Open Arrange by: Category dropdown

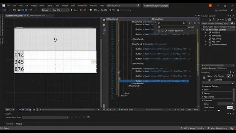(211, 86)
